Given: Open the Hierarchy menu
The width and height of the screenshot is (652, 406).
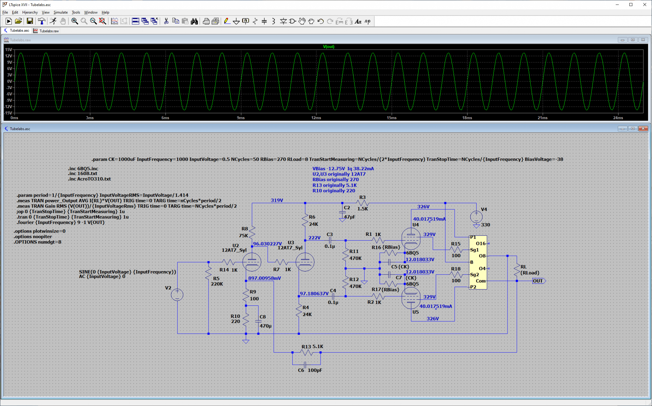Looking at the screenshot, I should (x=30, y=12).
